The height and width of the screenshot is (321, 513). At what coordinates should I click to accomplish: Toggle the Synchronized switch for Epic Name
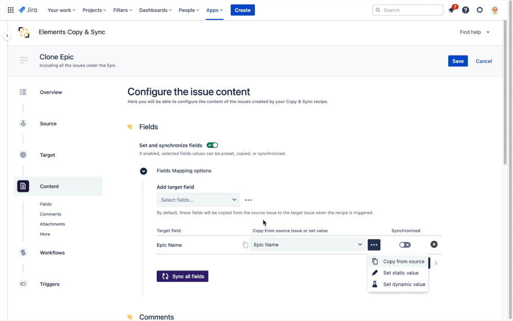tap(405, 245)
